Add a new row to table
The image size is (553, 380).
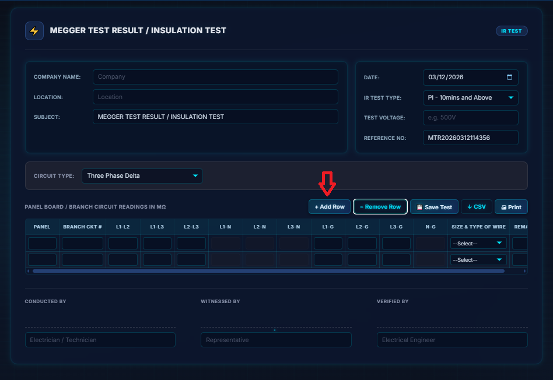(x=330, y=207)
